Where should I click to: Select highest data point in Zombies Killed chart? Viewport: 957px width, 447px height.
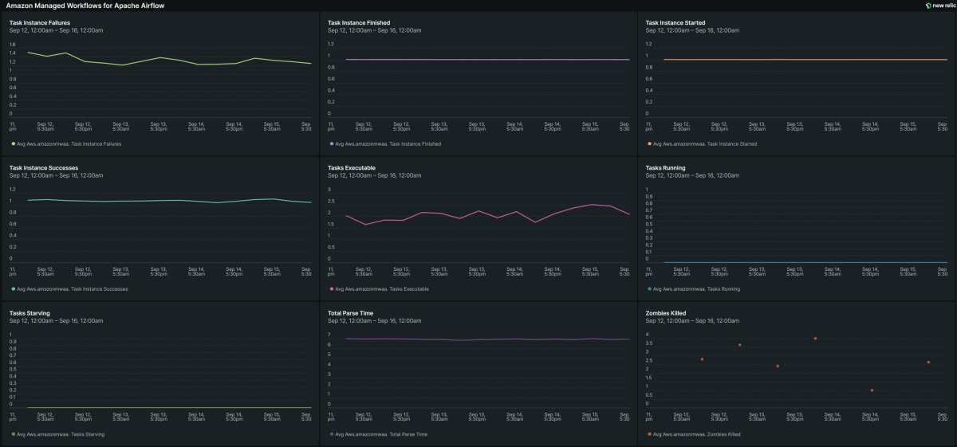(815, 339)
